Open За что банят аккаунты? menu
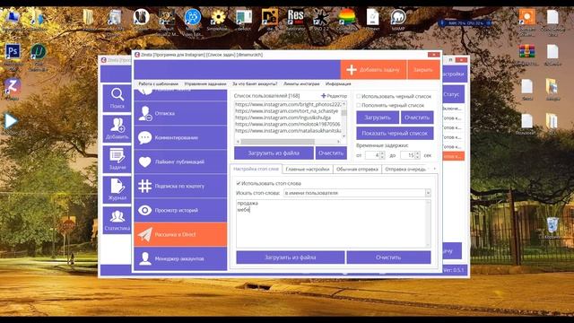The height and width of the screenshot is (323, 574). (255, 83)
